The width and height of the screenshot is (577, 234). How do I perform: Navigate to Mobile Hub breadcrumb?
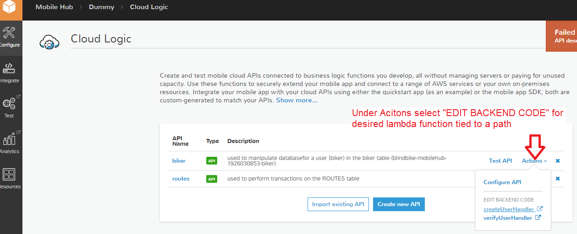(x=54, y=7)
